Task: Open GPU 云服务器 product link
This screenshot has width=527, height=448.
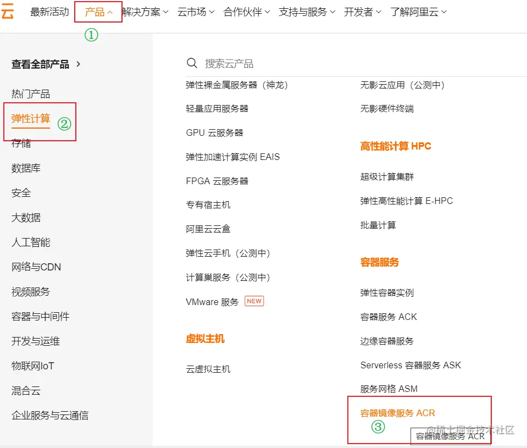Action: pos(214,133)
